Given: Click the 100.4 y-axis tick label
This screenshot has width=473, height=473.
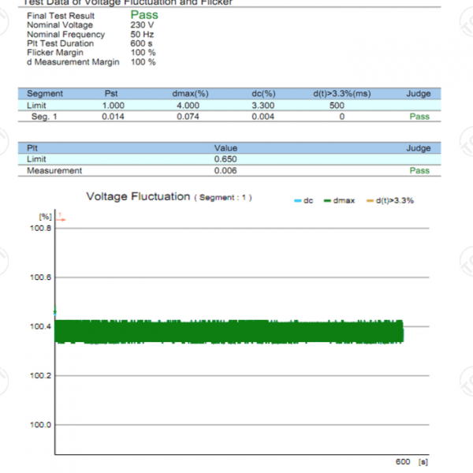Looking at the screenshot, I should click(41, 326).
